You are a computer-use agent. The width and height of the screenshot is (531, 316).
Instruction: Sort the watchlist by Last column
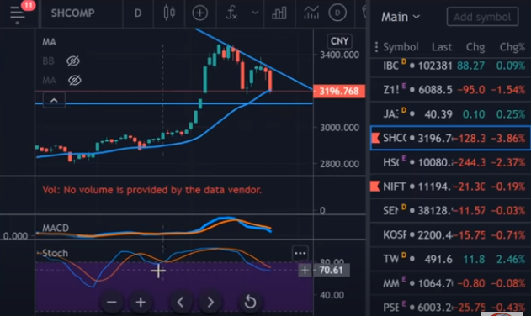click(442, 47)
